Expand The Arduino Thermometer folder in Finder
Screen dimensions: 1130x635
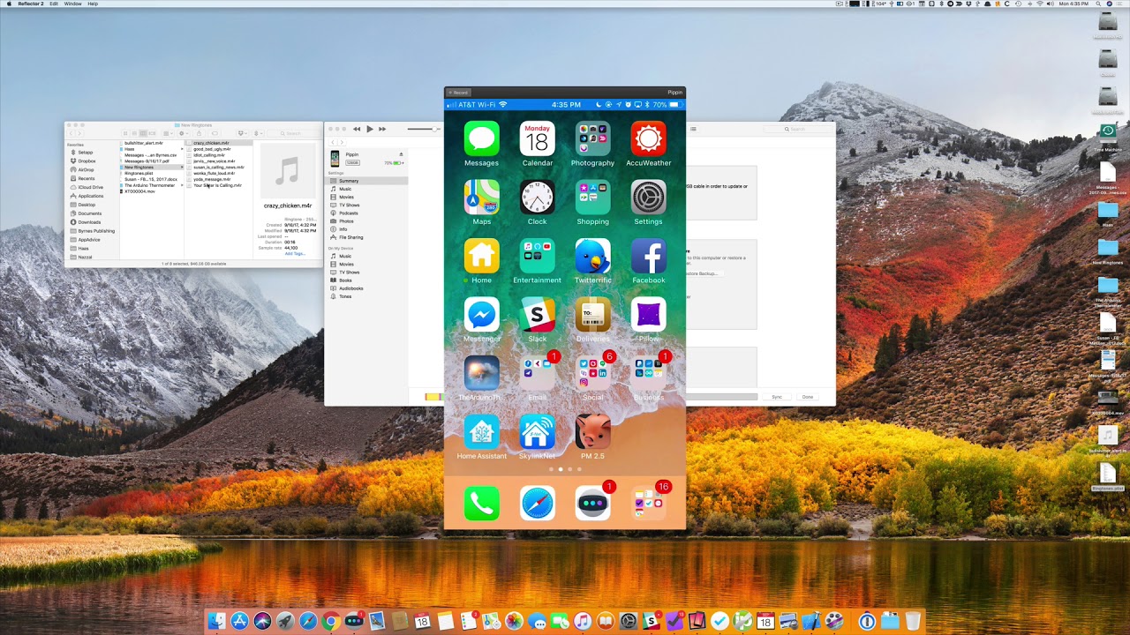[x=182, y=185]
